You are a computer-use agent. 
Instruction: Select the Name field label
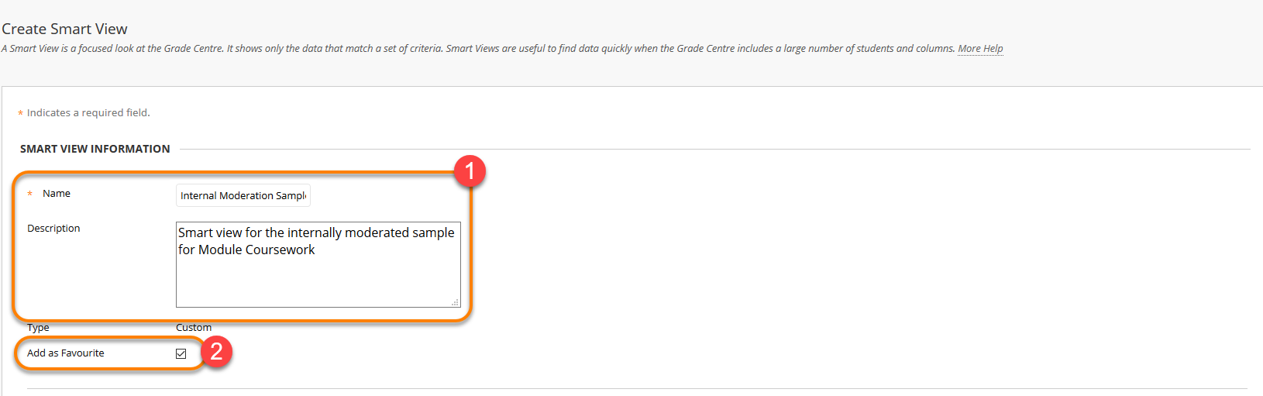[x=57, y=193]
